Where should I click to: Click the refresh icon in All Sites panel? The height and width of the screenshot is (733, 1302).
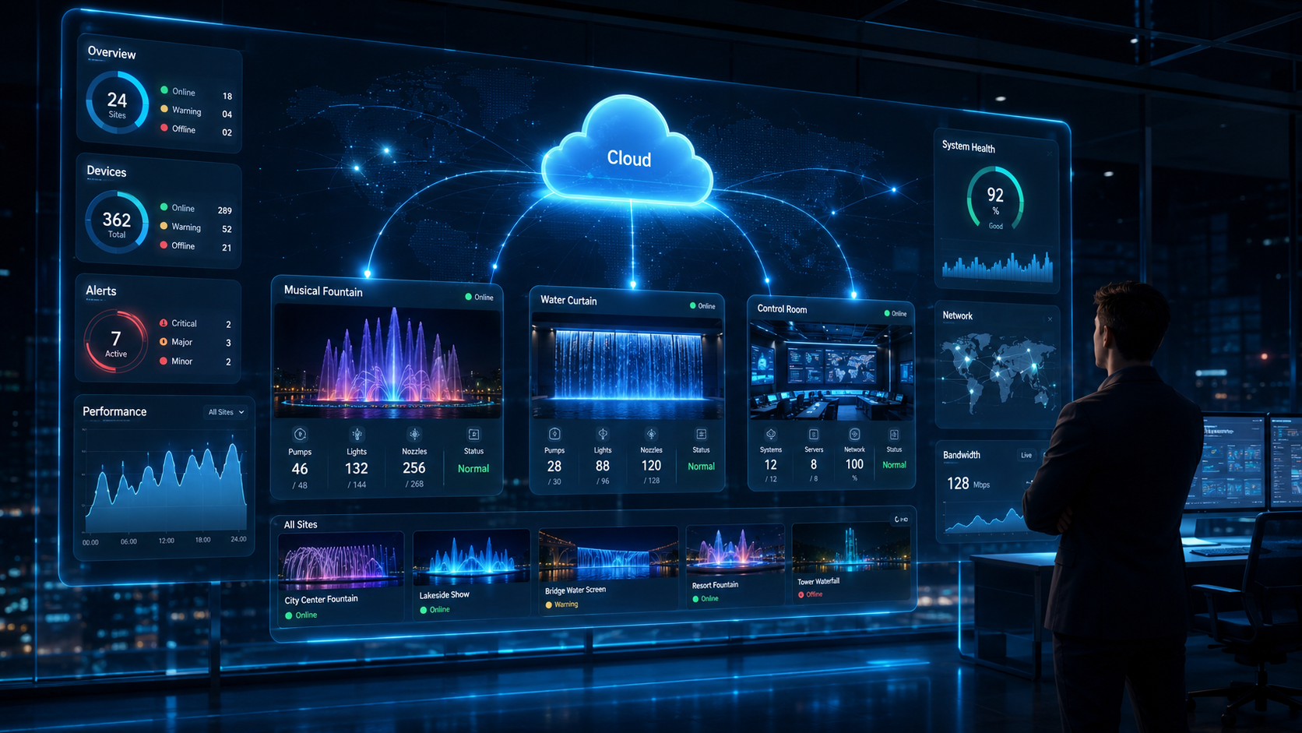click(897, 519)
